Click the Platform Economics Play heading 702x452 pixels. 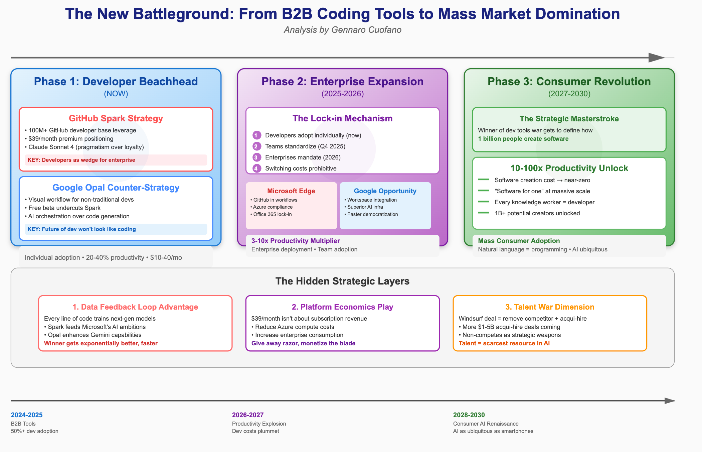point(342,307)
